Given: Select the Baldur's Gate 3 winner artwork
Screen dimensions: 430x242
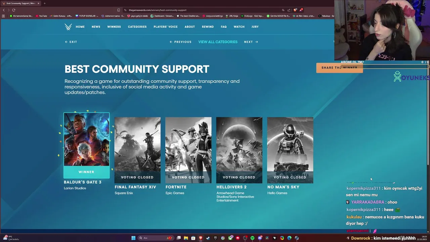Looking at the screenshot, I should 86,139.
